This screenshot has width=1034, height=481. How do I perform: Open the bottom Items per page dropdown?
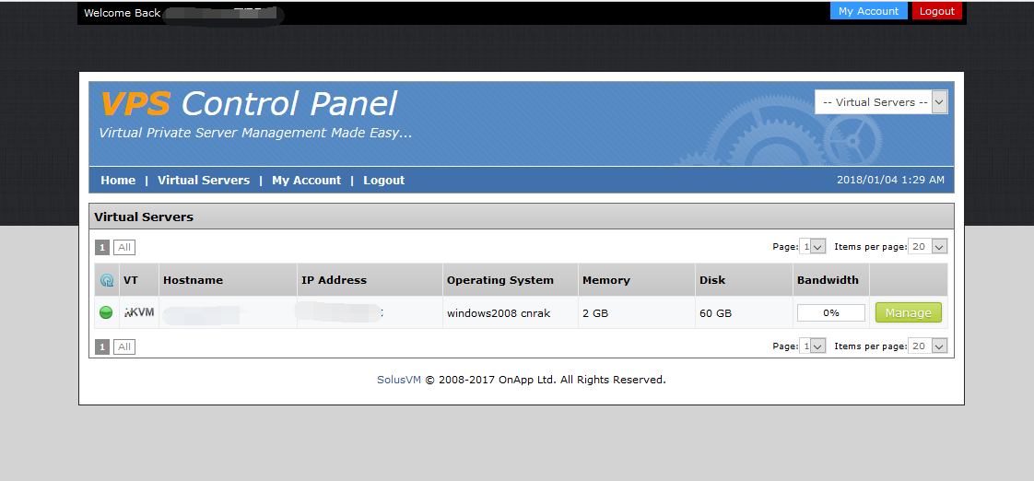(x=928, y=346)
